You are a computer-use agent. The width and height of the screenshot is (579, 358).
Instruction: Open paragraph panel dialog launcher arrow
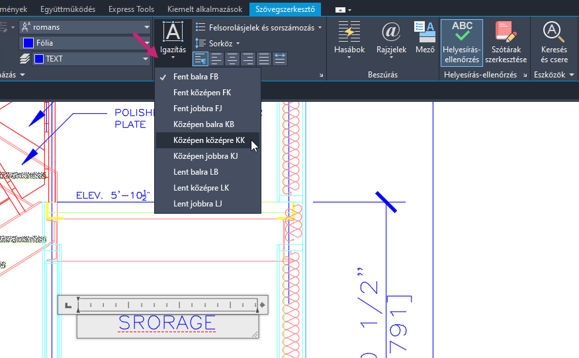click(321, 75)
